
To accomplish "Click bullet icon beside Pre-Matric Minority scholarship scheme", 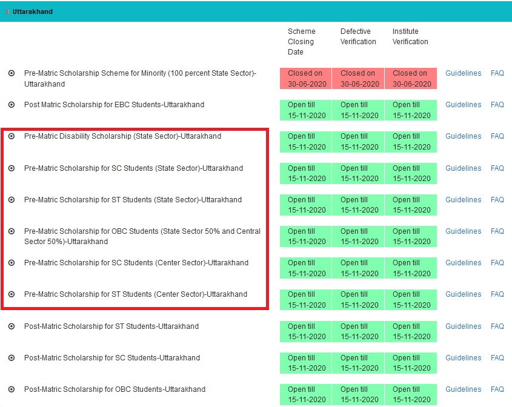I will 12,73.
